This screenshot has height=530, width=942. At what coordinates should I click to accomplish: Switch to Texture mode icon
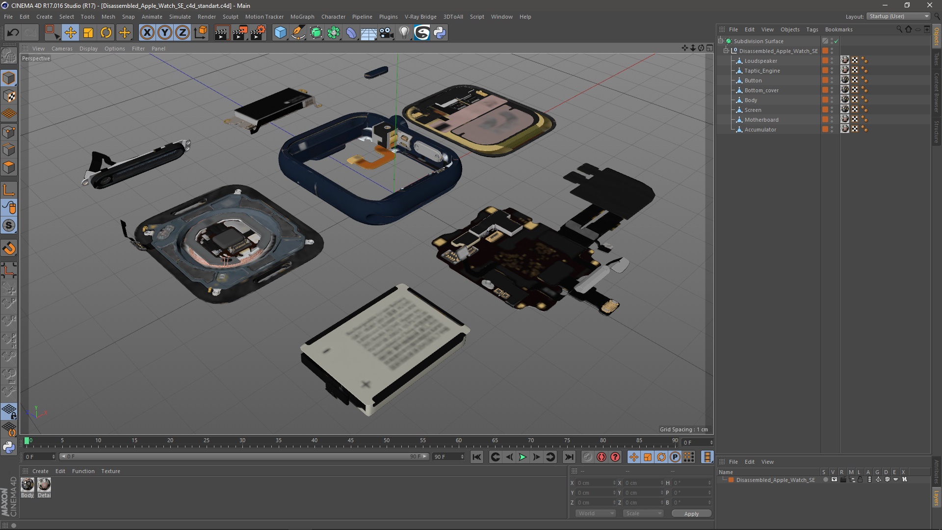pos(9,96)
